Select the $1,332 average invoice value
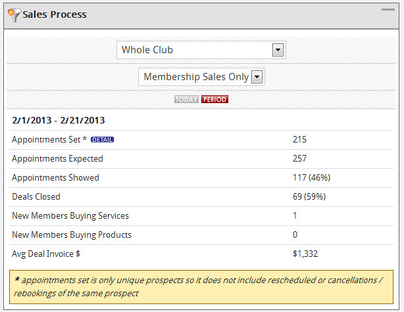 click(x=305, y=254)
